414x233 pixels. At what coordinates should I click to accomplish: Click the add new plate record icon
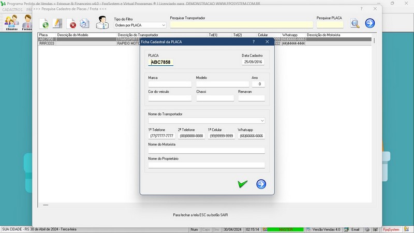pyautogui.click(x=45, y=23)
